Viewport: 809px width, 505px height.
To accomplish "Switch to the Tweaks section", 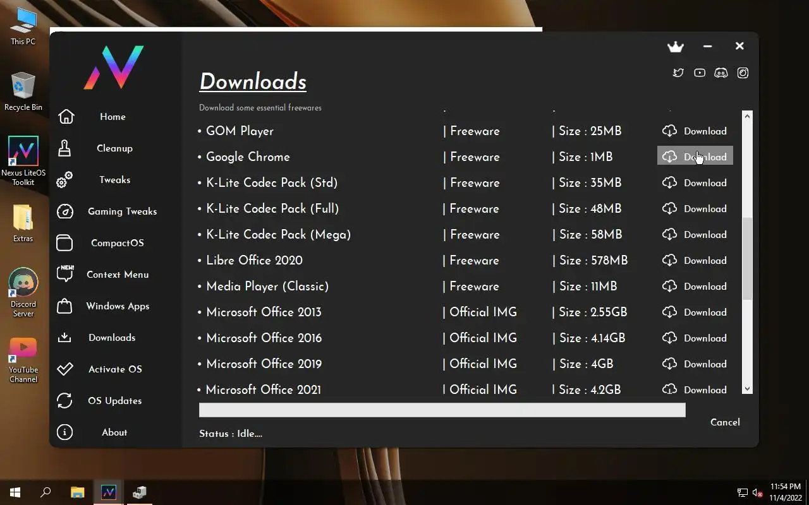I will tap(114, 180).
